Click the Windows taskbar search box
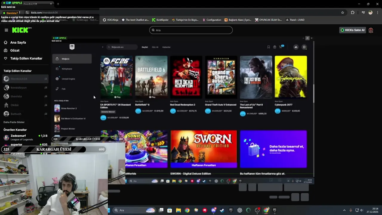This screenshot has width=382, height=215. (134, 210)
